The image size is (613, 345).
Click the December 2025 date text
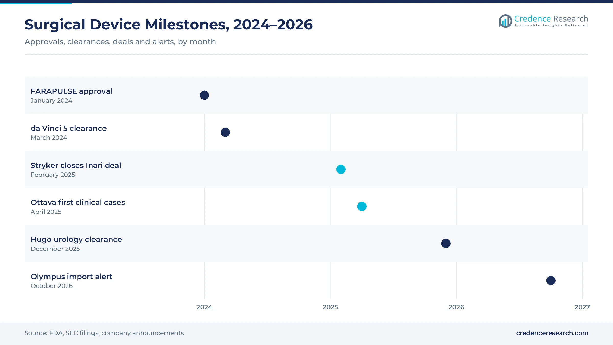[x=55, y=249]
